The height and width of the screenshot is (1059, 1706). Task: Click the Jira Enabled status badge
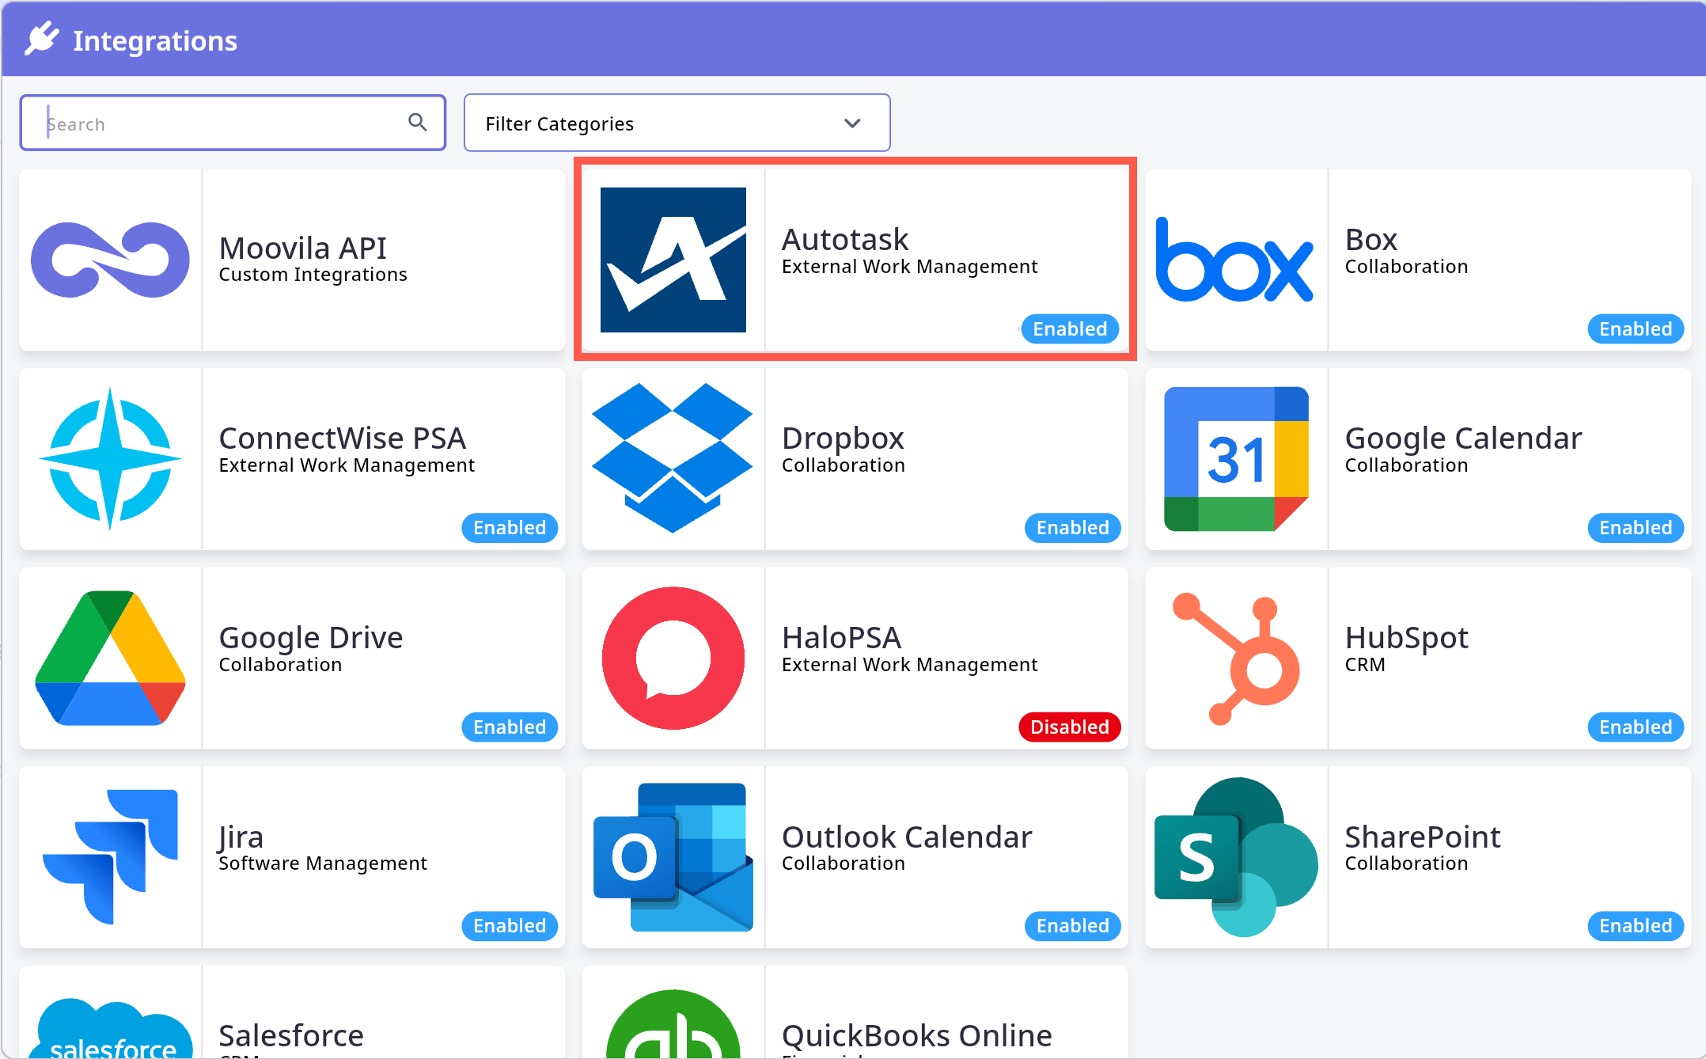(510, 925)
